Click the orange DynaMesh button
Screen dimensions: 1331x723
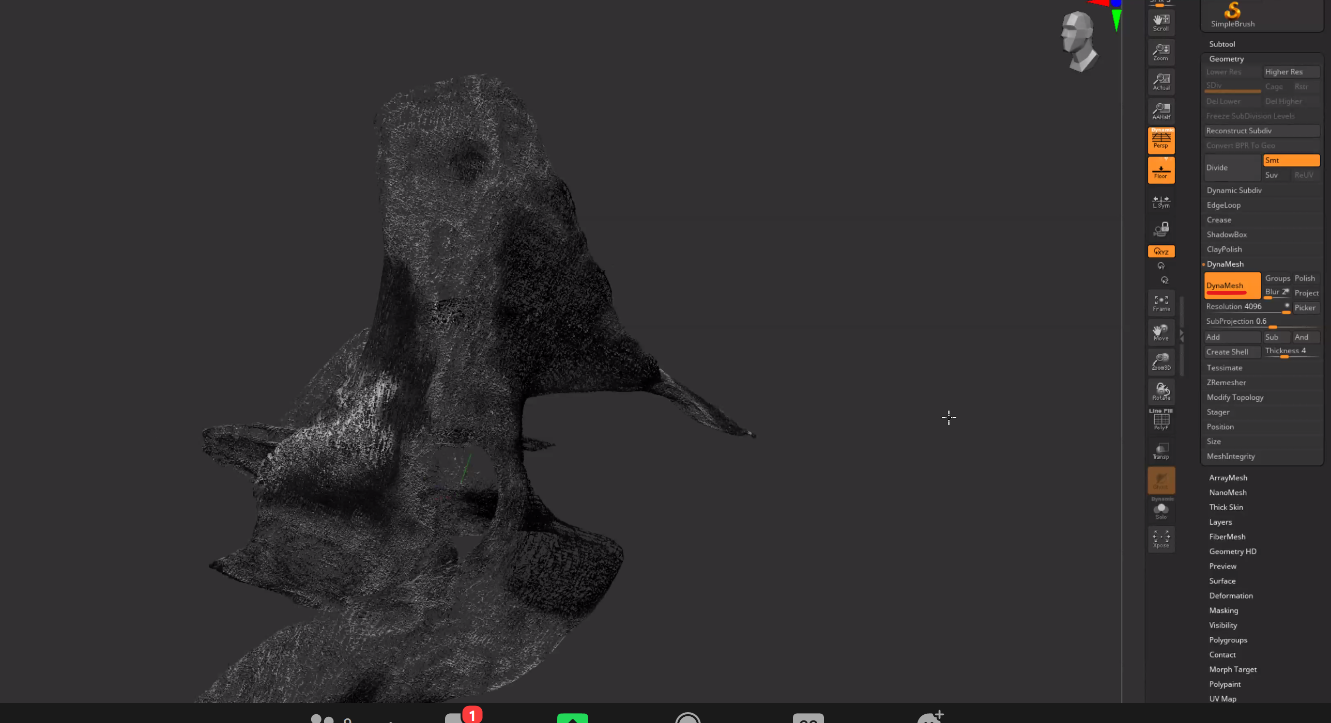tap(1232, 286)
